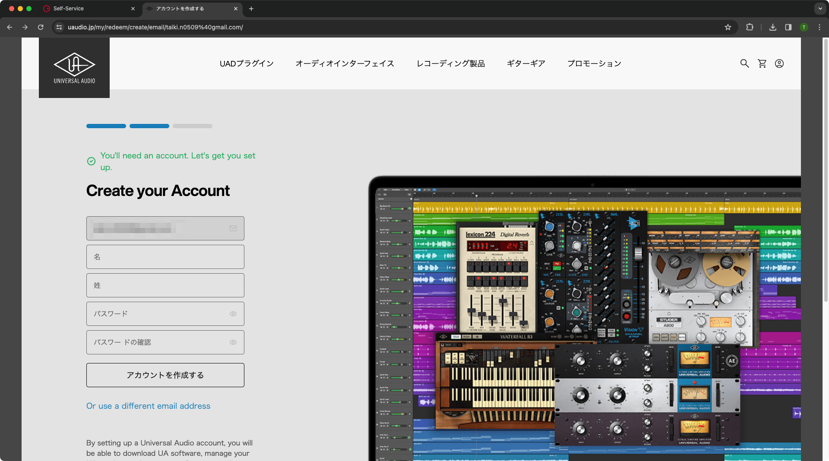Click the By setting up a Universal Audio account text
The height and width of the screenshot is (461, 829).
point(170,449)
